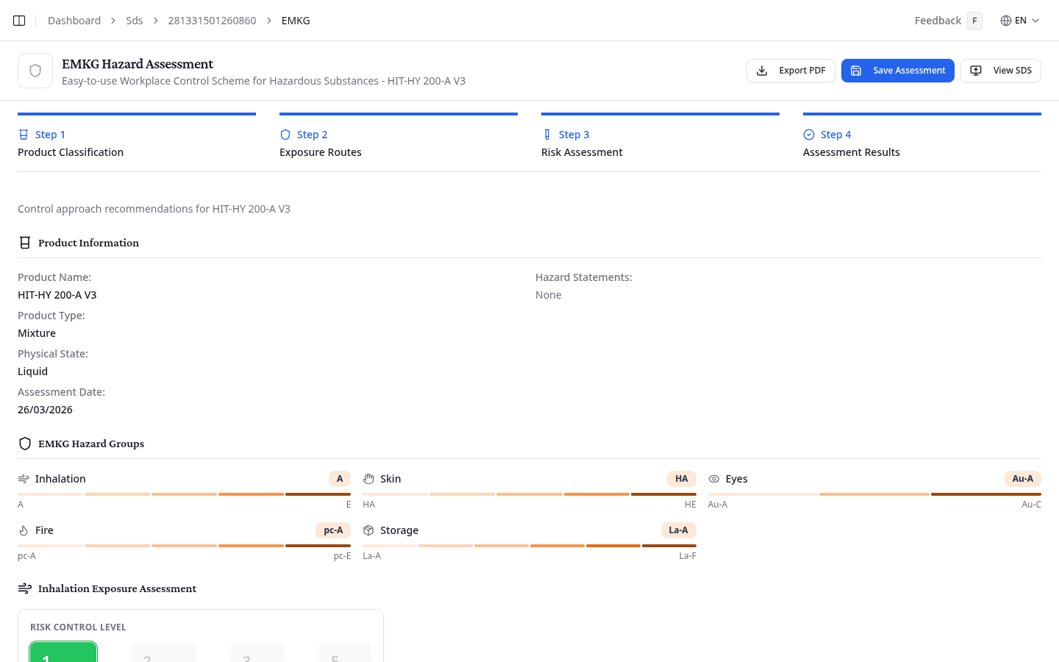Go to Step 1 Product Classification
The height and width of the screenshot is (662, 1059).
click(71, 143)
